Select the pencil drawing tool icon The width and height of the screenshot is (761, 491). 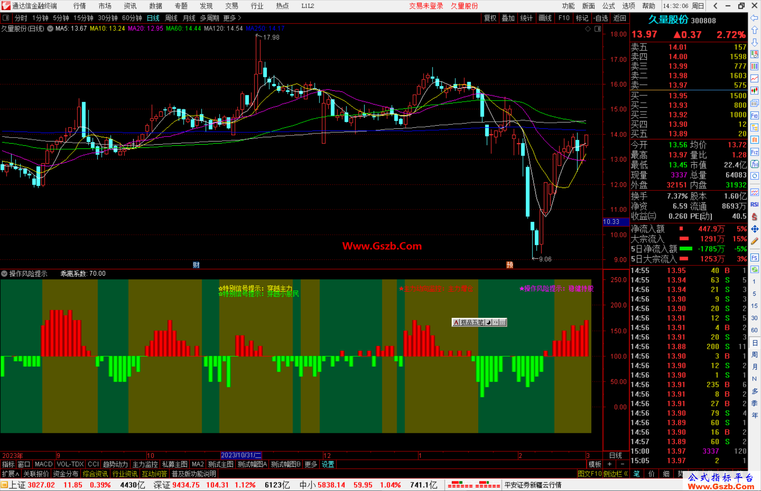754,241
